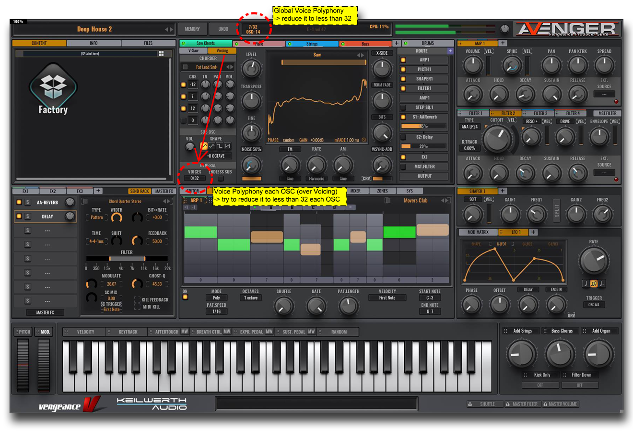Toggle the SHAPER1 route enable LED
The height and width of the screenshot is (432, 633).
pos(403,79)
